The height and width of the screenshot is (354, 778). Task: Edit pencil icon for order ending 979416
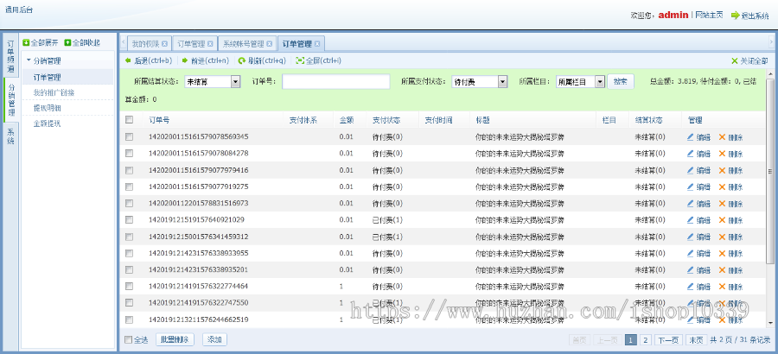point(690,170)
